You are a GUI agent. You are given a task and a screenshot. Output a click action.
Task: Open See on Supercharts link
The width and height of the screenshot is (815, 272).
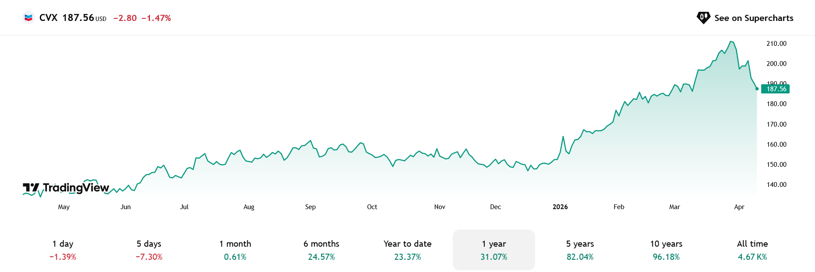[753, 18]
